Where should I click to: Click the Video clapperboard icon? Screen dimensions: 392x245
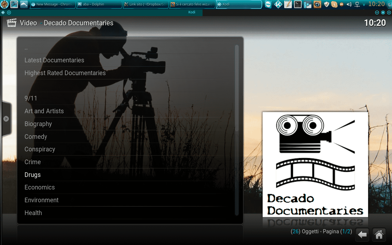12,23
